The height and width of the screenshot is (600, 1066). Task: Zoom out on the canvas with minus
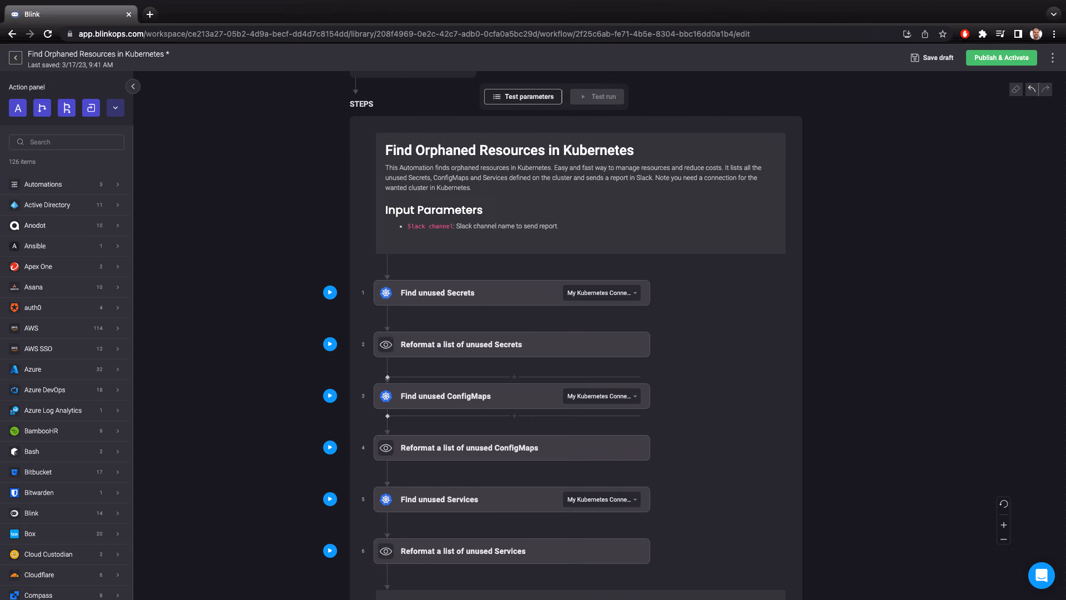(x=1003, y=539)
